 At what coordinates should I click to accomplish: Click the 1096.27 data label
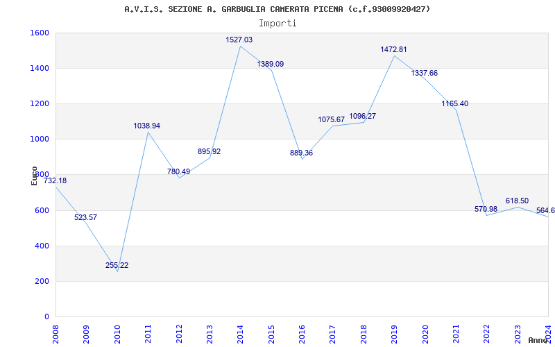point(362,116)
